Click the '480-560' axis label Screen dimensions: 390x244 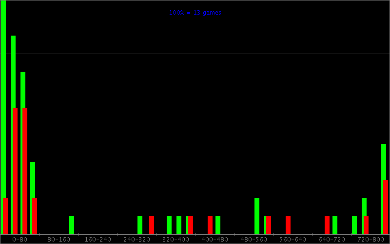click(x=253, y=240)
